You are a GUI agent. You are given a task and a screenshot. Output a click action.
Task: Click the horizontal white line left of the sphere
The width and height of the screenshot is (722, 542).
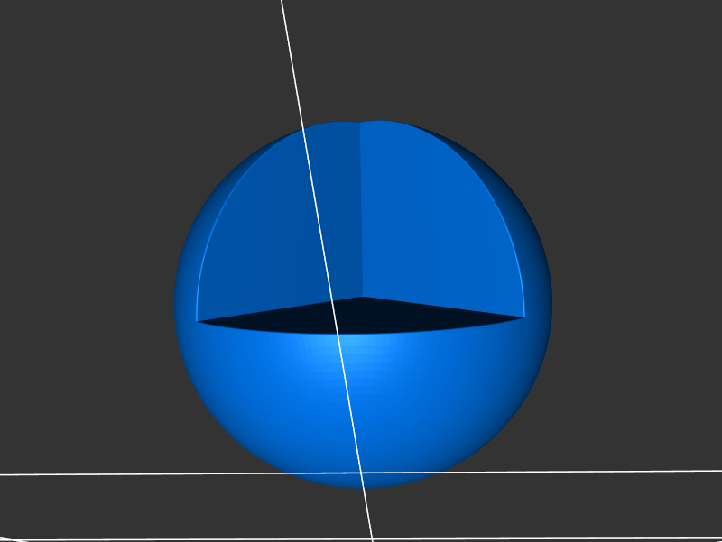pyautogui.click(x=90, y=473)
